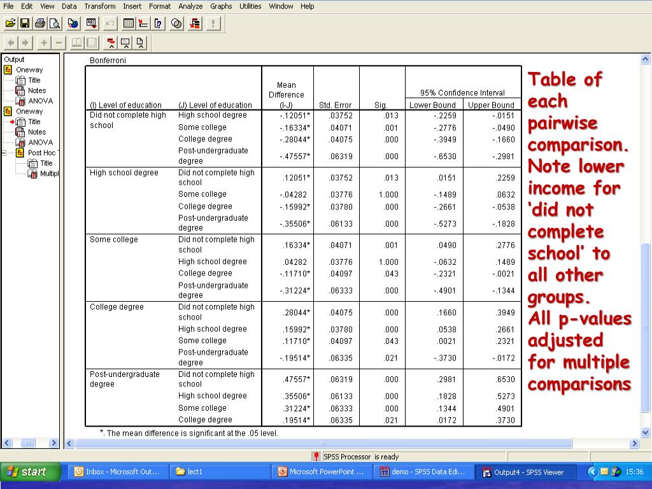Click the taskbar clock showing 15:36

click(634, 472)
